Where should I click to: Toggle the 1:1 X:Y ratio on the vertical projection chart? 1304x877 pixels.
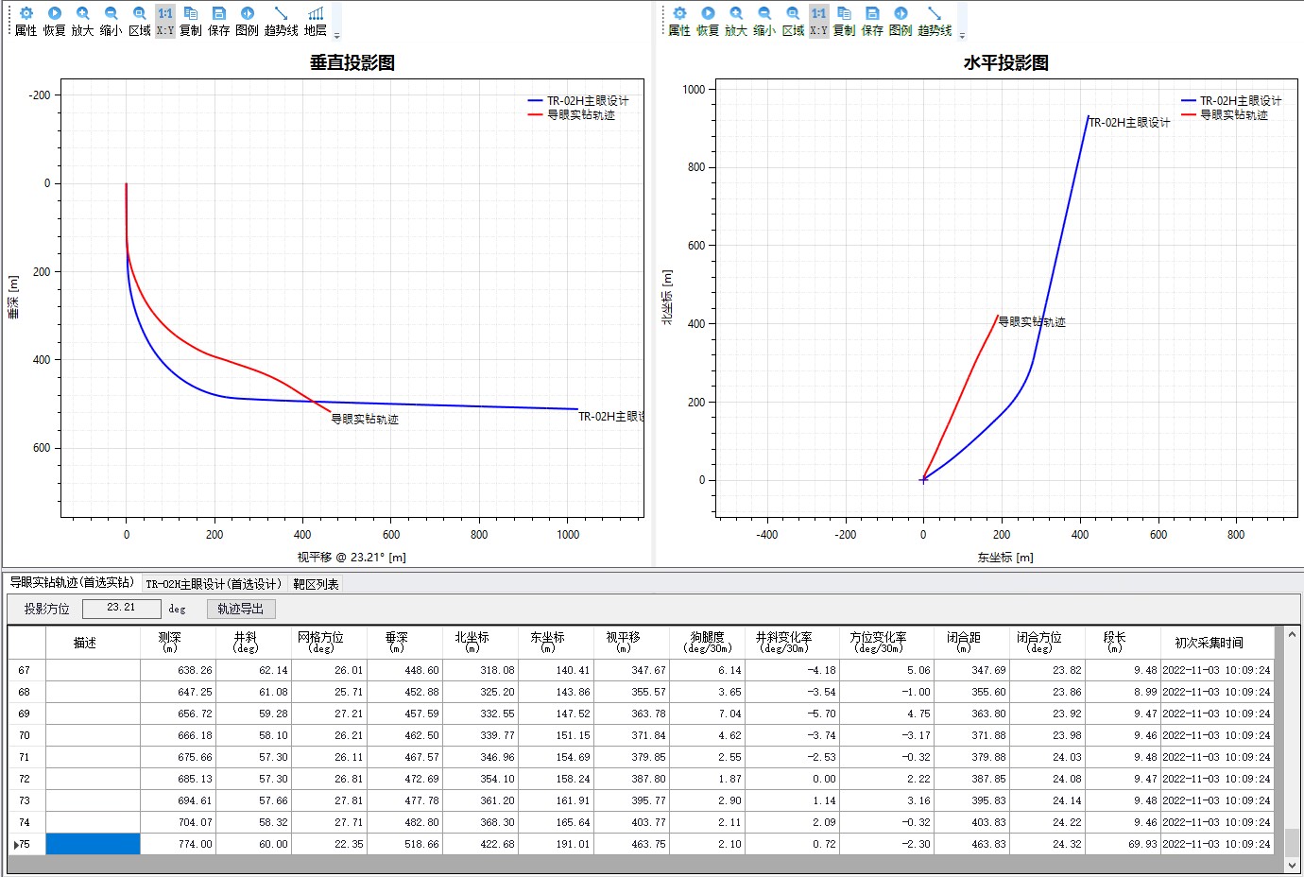point(165,21)
